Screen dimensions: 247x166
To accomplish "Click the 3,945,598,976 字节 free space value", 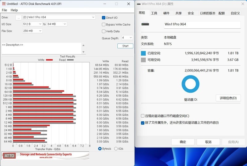I will [x=205, y=60].
